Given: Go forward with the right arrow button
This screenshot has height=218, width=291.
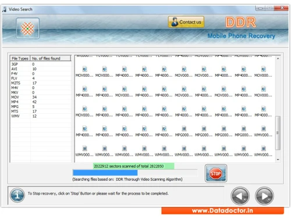Looking at the screenshot, I should [x=264, y=196].
